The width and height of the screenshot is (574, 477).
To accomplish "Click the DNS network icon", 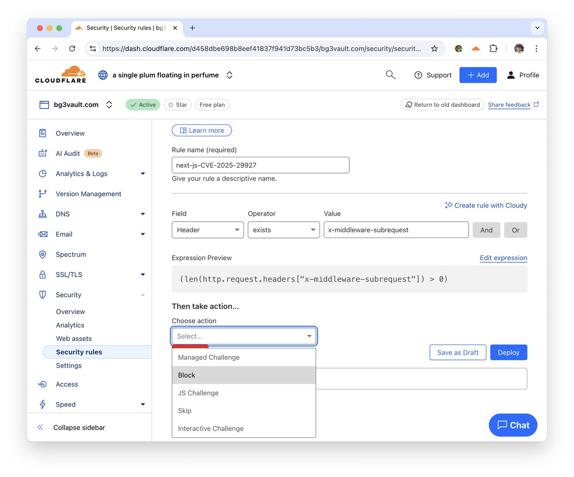I will point(43,214).
